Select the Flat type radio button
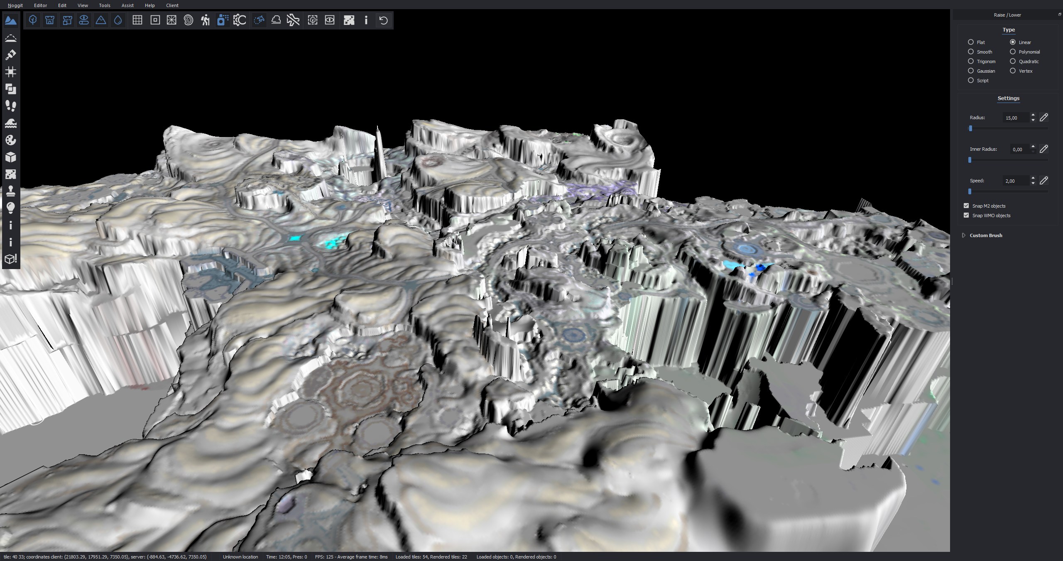 click(971, 42)
